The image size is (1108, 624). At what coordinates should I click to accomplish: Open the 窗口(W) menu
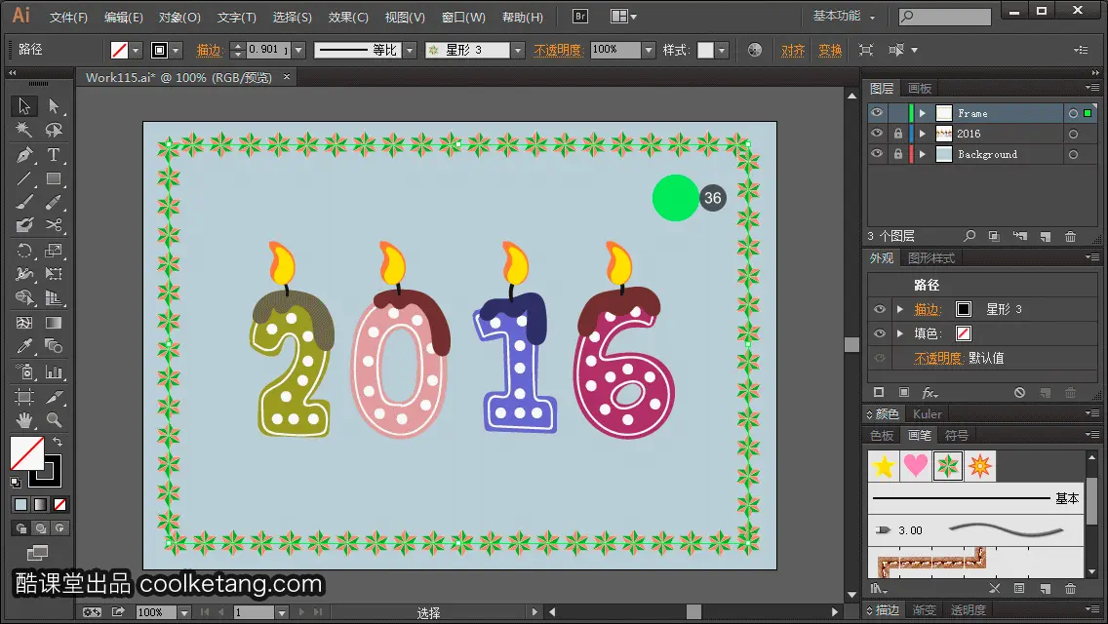[463, 17]
